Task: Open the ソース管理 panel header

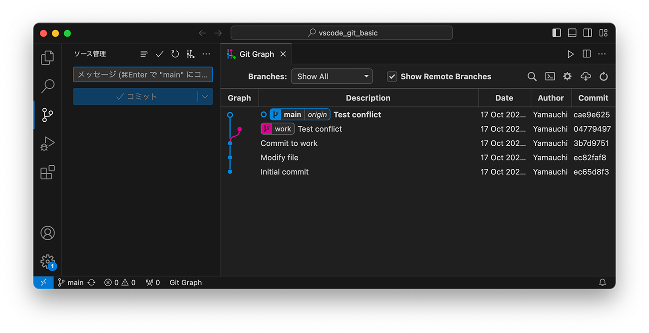Action: tap(90, 53)
